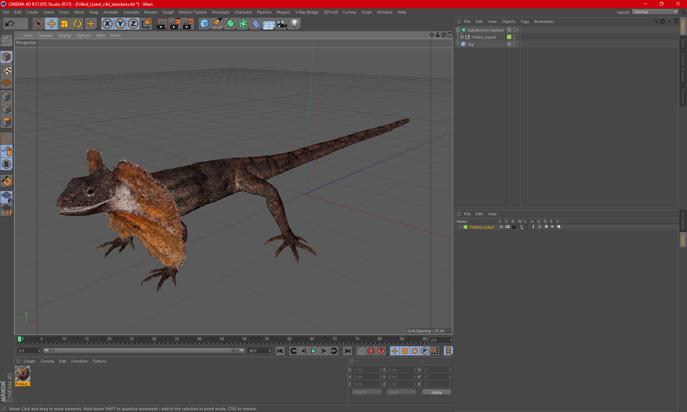Screen dimensions: 687x412
Task: Open the Mesh menu
Action: tap(79, 12)
